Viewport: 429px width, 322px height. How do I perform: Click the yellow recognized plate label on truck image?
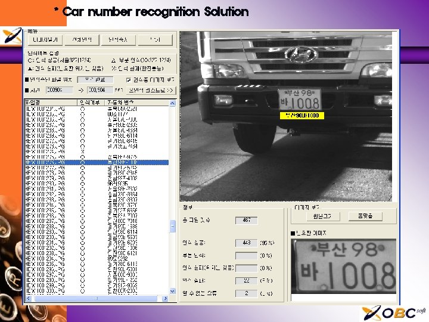click(301, 116)
